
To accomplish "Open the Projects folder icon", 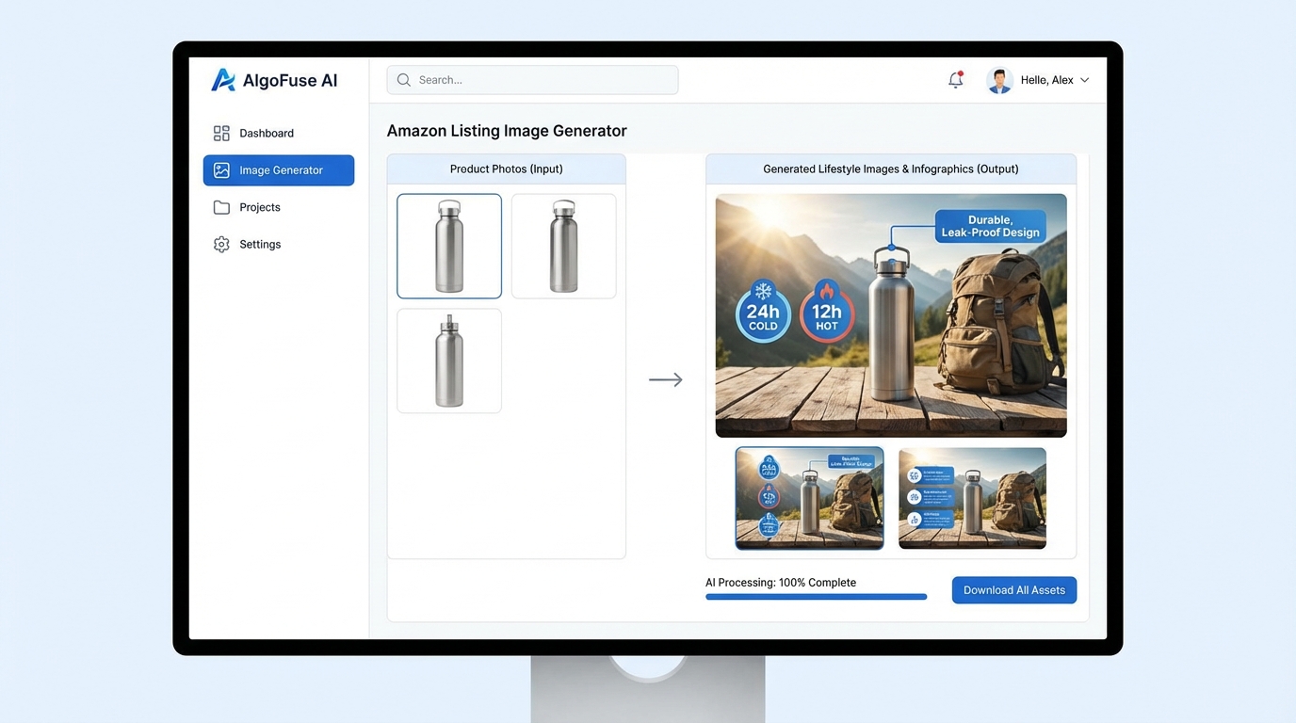I will [x=221, y=207].
